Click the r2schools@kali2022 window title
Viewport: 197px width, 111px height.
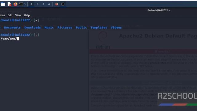click(x=158, y=10)
